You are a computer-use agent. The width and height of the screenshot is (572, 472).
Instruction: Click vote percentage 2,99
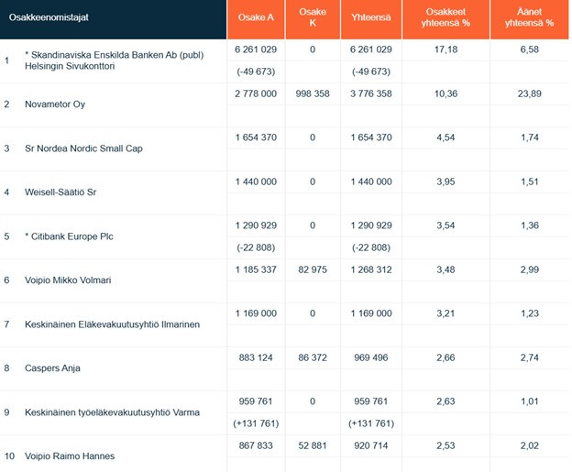point(529,269)
